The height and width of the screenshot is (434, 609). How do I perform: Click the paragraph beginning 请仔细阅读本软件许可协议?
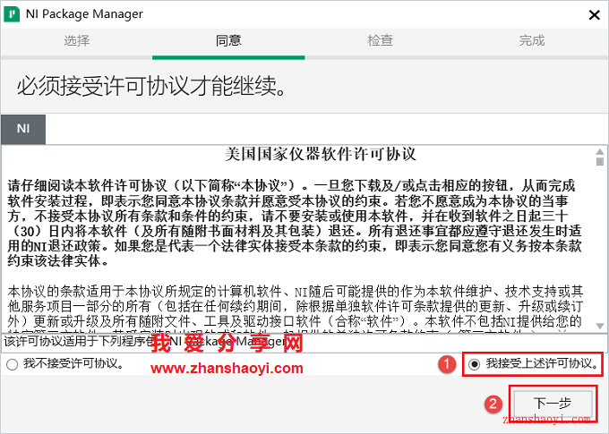pos(295,223)
